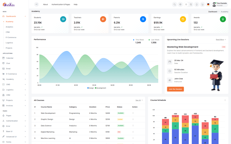Open the search icon in header
The width and height of the screenshot is (231, 144).
click(174, 4)
